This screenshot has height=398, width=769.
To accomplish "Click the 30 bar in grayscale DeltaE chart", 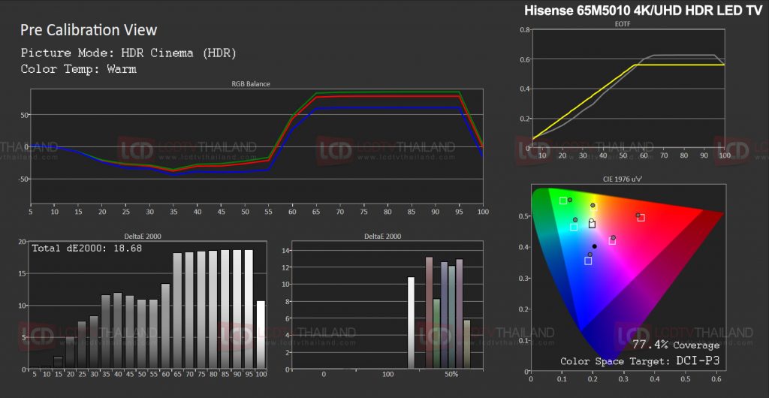I will click(x=94, y=342).
